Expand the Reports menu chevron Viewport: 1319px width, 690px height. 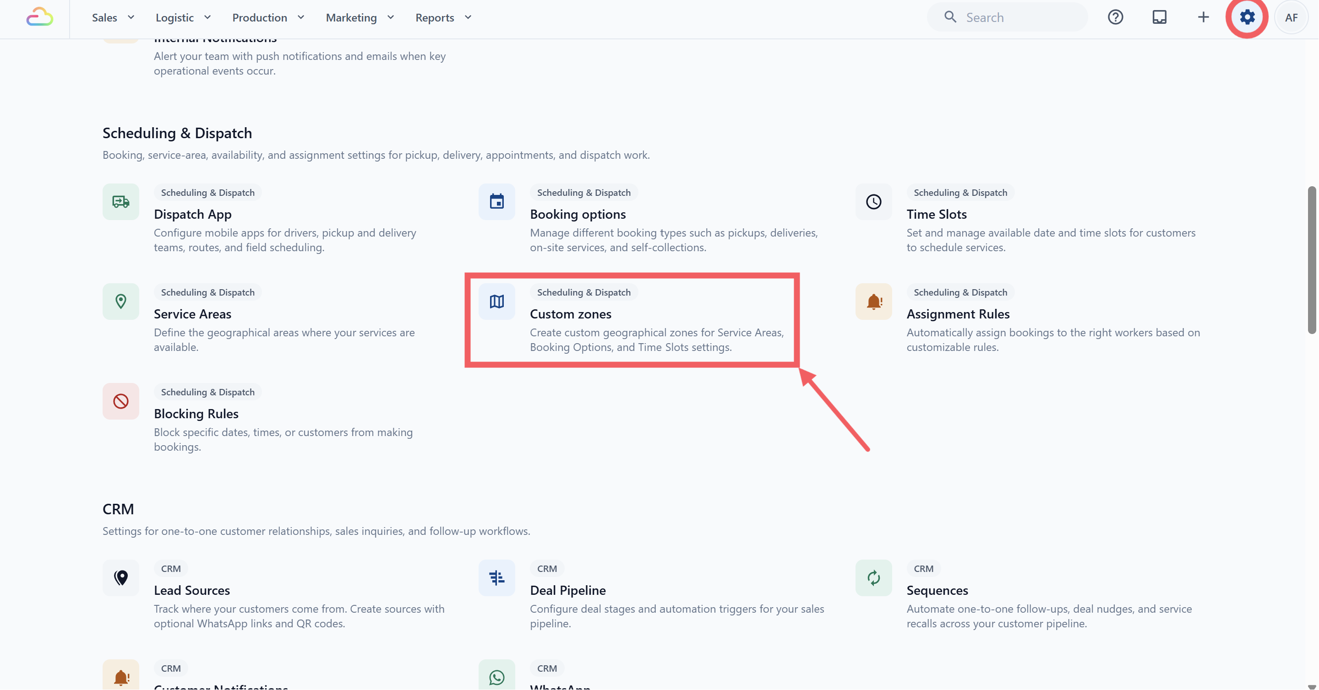coord(468,17)
